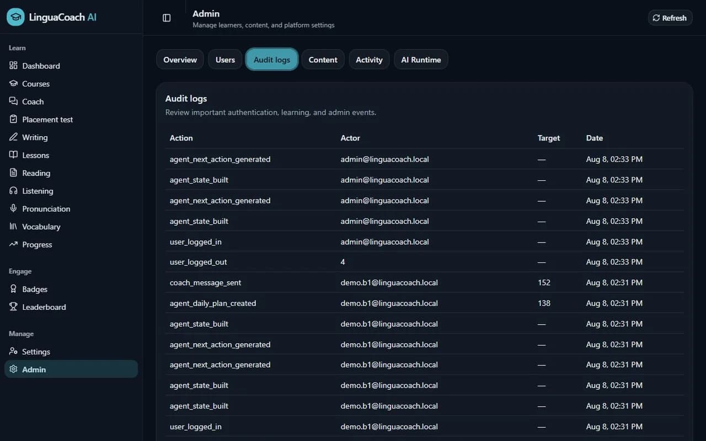The width and height of the screenshot is (706, 441).
Task: Click the Vocabulary library icon
Action: (x=13, y=227)
